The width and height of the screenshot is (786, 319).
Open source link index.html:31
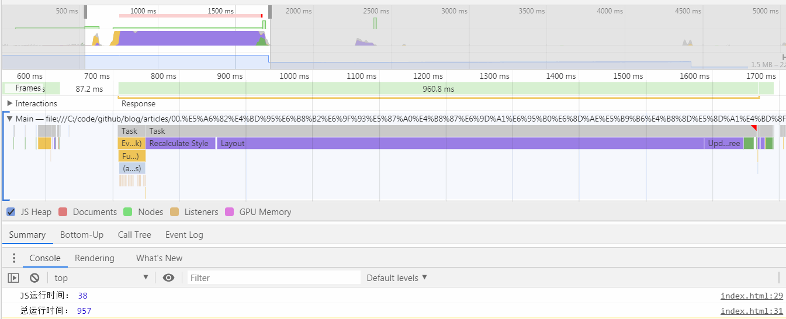click(x=752, y=311)
